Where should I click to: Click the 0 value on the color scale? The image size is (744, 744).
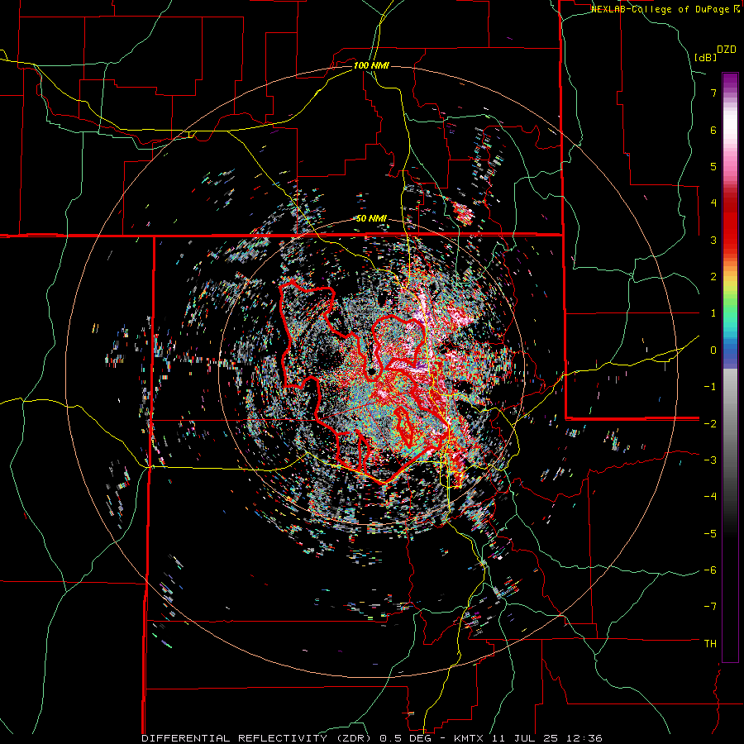point(713,351)
